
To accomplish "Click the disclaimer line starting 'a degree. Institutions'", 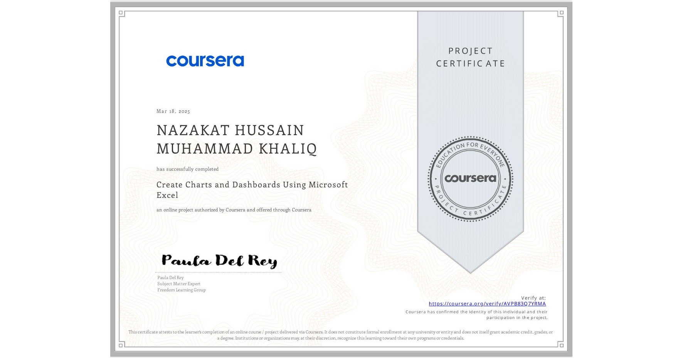I will pos(340,338).
